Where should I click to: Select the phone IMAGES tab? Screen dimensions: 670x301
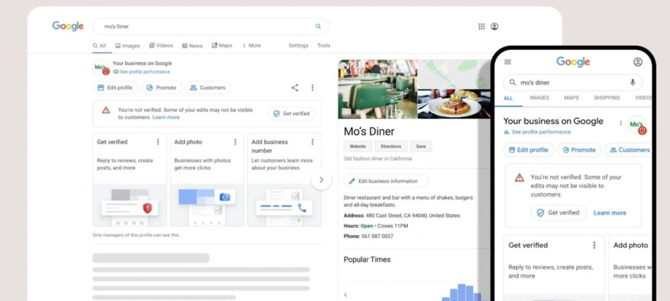coord(539,98)
